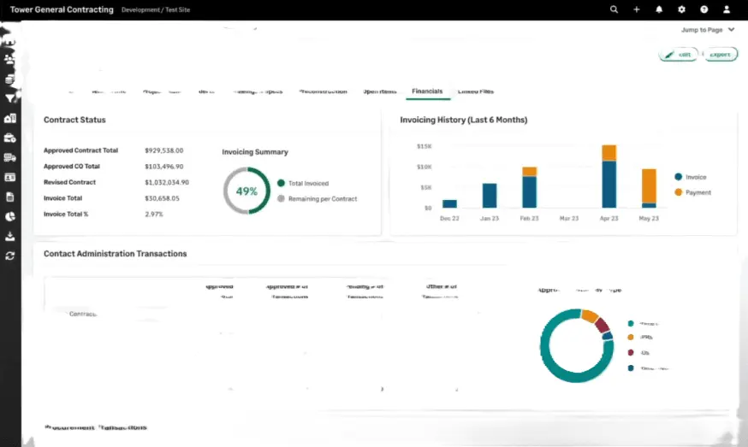Switch to the Drawings & Specs tab
The height and width of the screenshot is (447, 748).
point(258,91)
